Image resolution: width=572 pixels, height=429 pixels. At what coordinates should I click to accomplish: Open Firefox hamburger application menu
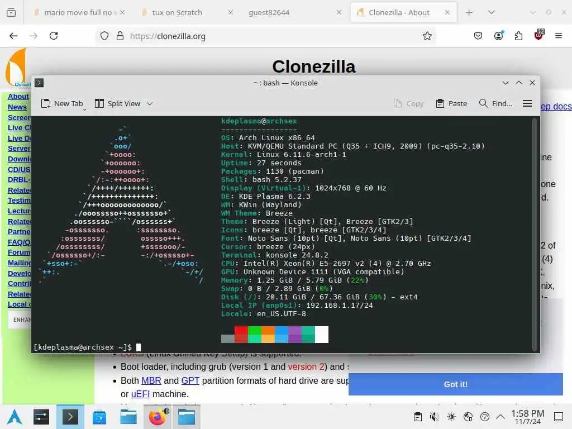point(559,36)
